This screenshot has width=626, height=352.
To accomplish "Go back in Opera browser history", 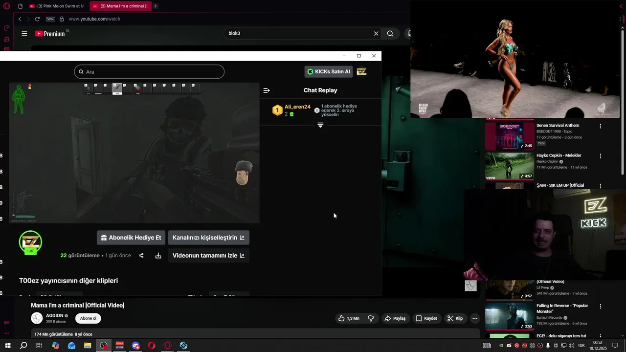I will (20, 19).
